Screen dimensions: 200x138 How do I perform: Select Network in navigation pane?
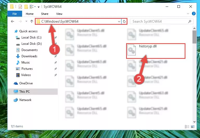(25, 100)
